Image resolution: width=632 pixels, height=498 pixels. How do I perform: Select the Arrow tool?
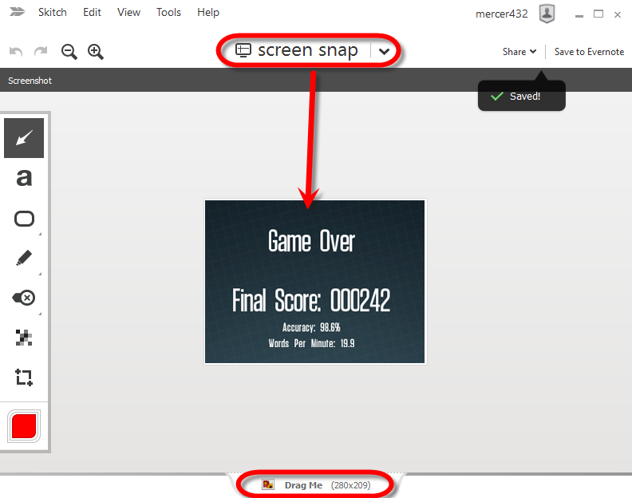pos(24,138)
